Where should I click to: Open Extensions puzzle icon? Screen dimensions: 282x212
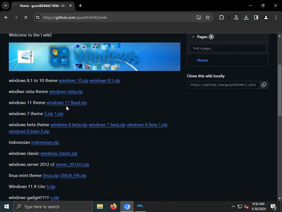click(x=222, y=17)
